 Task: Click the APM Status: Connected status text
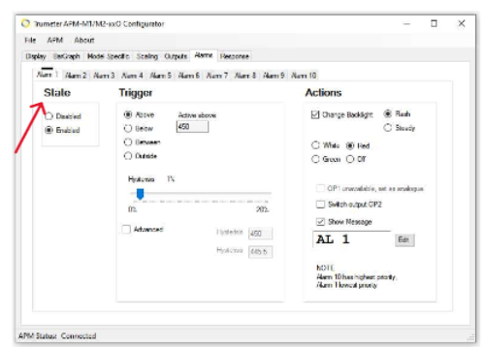pyautogui.click(x=57, y=335)
